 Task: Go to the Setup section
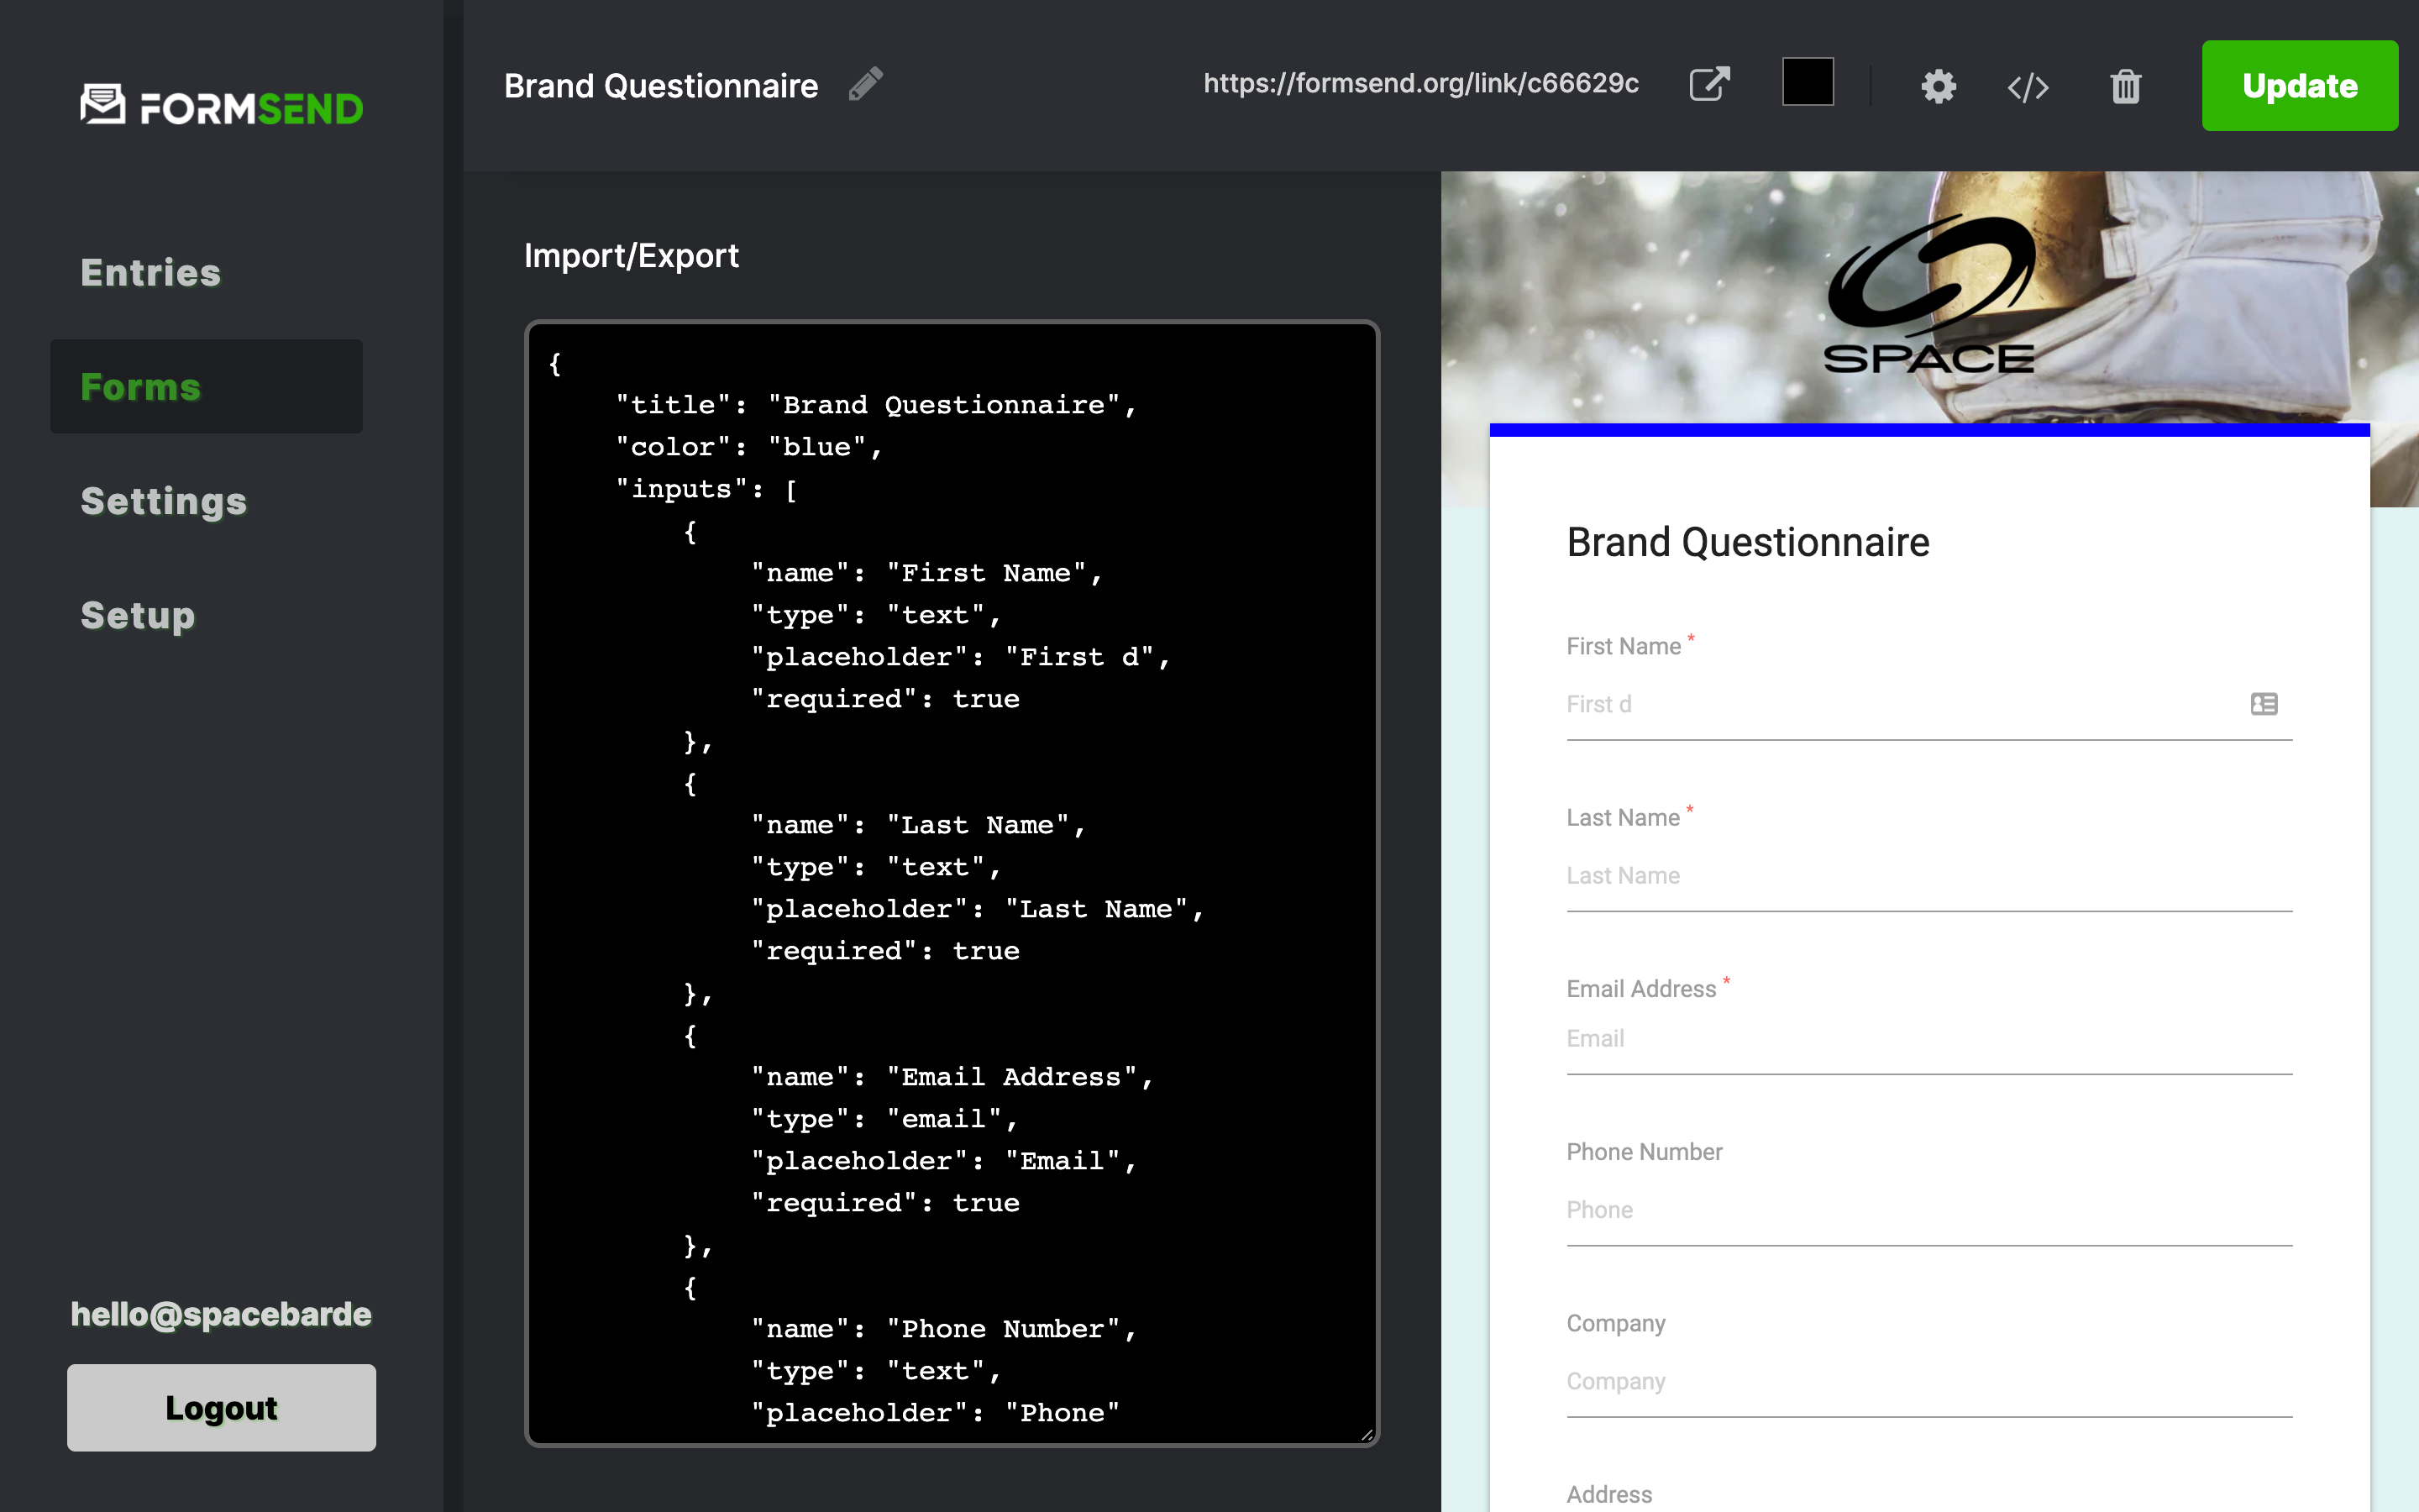(x=137, y=616)
